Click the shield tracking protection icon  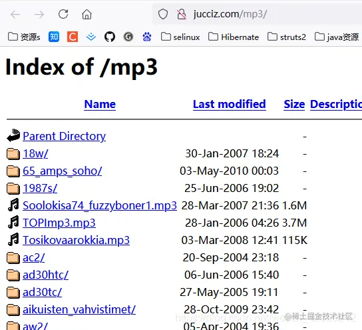click(x=163, y=14)
